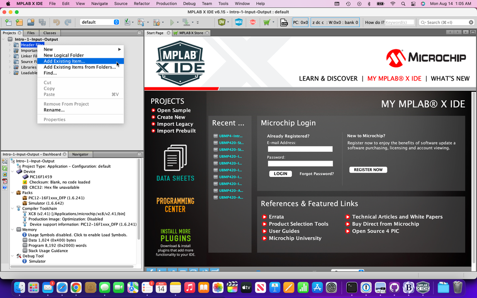Refresh the dashboard using the sidebar icon
477x298 pixels.
pyautogui.click(x=4, y=168)
